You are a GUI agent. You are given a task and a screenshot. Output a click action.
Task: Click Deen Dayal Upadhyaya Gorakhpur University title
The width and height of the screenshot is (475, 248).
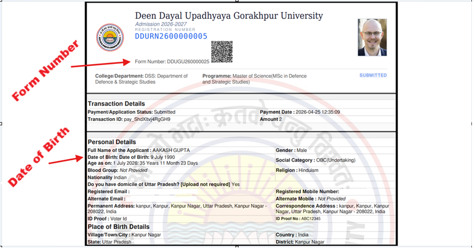click(229, 16)
